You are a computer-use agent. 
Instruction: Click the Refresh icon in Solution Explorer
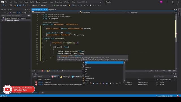pos(20,12)
